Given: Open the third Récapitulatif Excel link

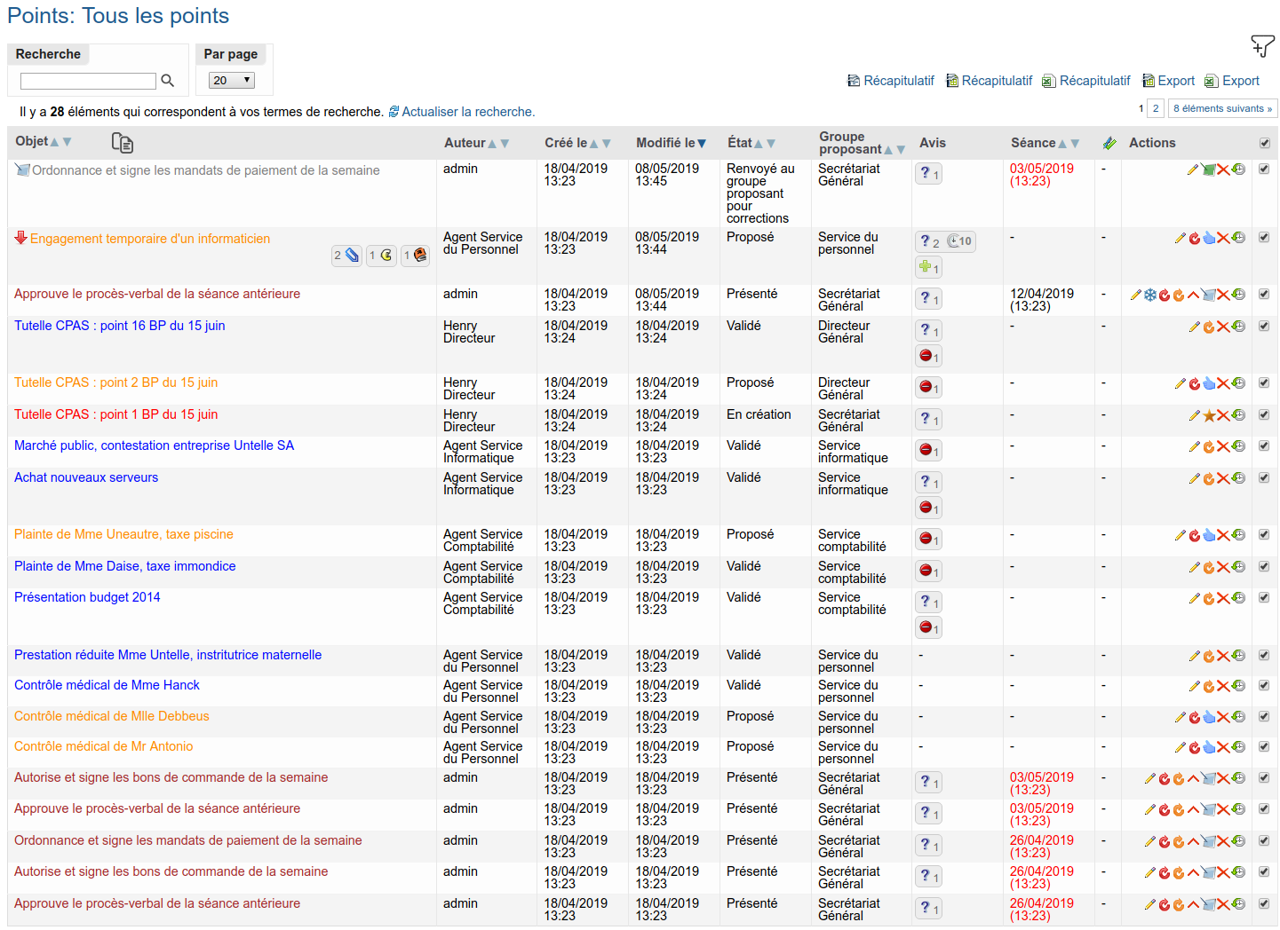Looking at the screenshot, I should click(x=1086, y=81).
